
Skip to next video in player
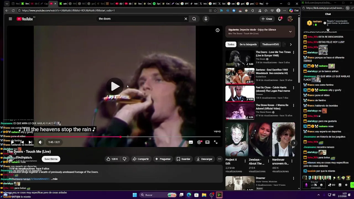30,142
